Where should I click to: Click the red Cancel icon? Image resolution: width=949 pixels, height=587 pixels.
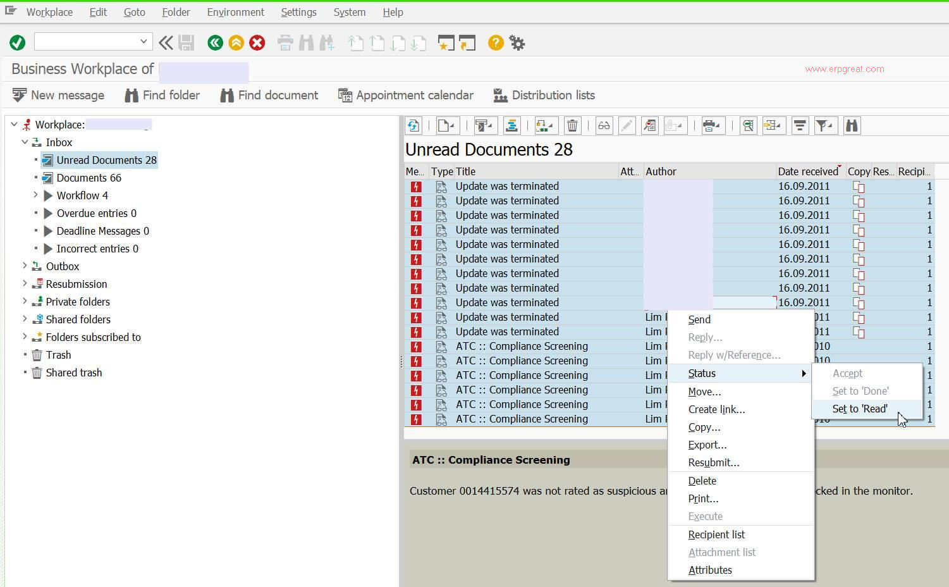pos(257,42)
